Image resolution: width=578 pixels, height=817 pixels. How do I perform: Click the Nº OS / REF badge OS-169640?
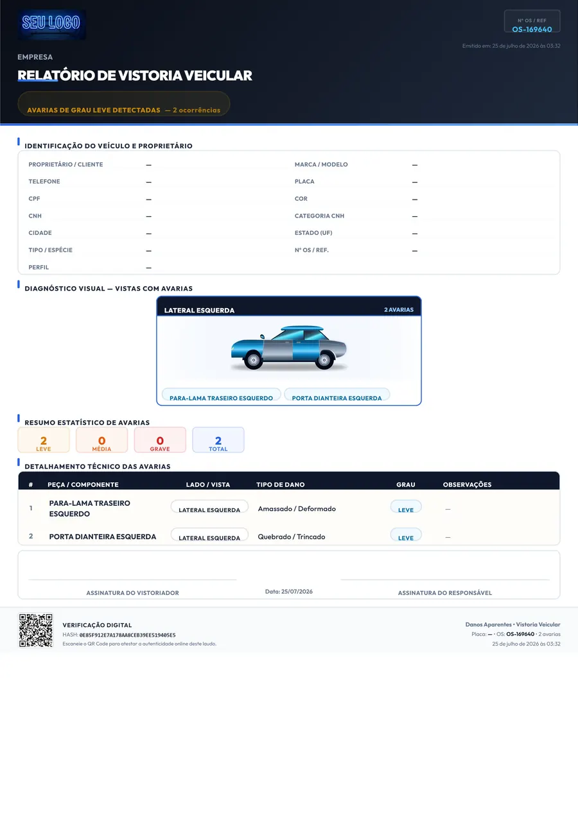[x=532, y=21]
